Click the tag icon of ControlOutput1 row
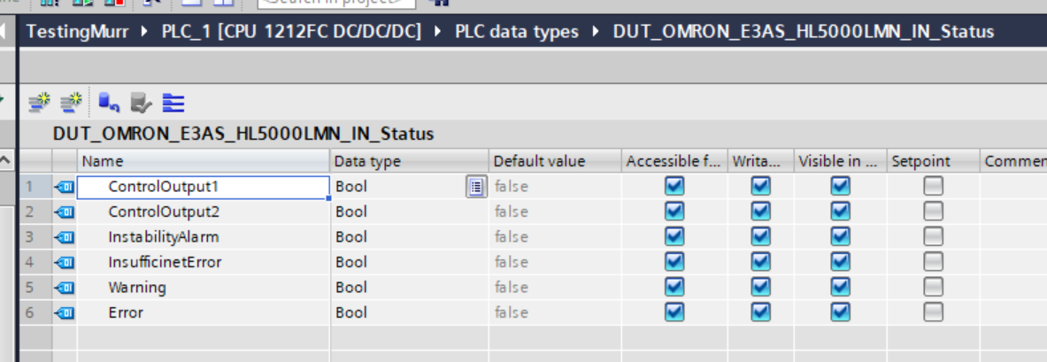The width and height of the screenshot is (1047, 362). click(x=65, y=187)
